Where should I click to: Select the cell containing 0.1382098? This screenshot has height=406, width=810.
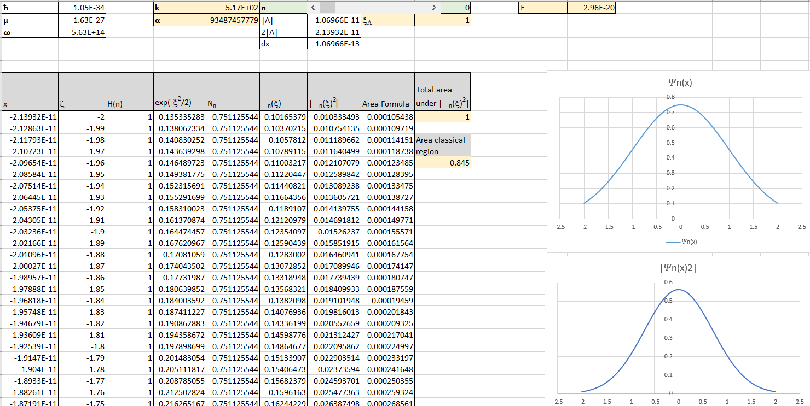pos(284,301)
